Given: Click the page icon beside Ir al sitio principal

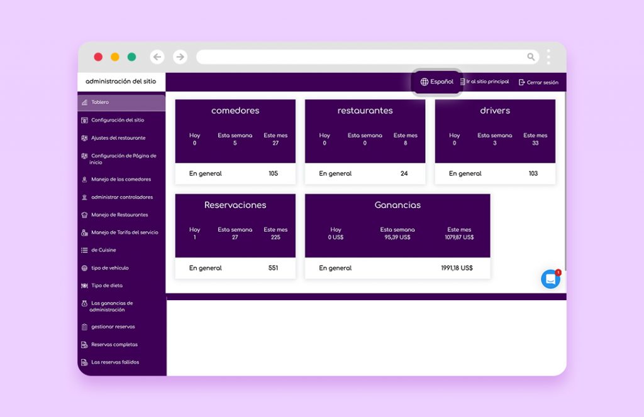Looking at the screenshot, I should tap(462, 82).
